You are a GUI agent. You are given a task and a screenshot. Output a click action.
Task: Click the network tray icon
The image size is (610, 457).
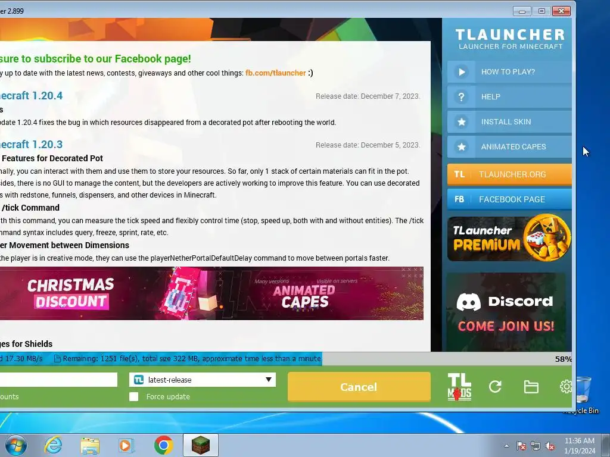[536, 446]
